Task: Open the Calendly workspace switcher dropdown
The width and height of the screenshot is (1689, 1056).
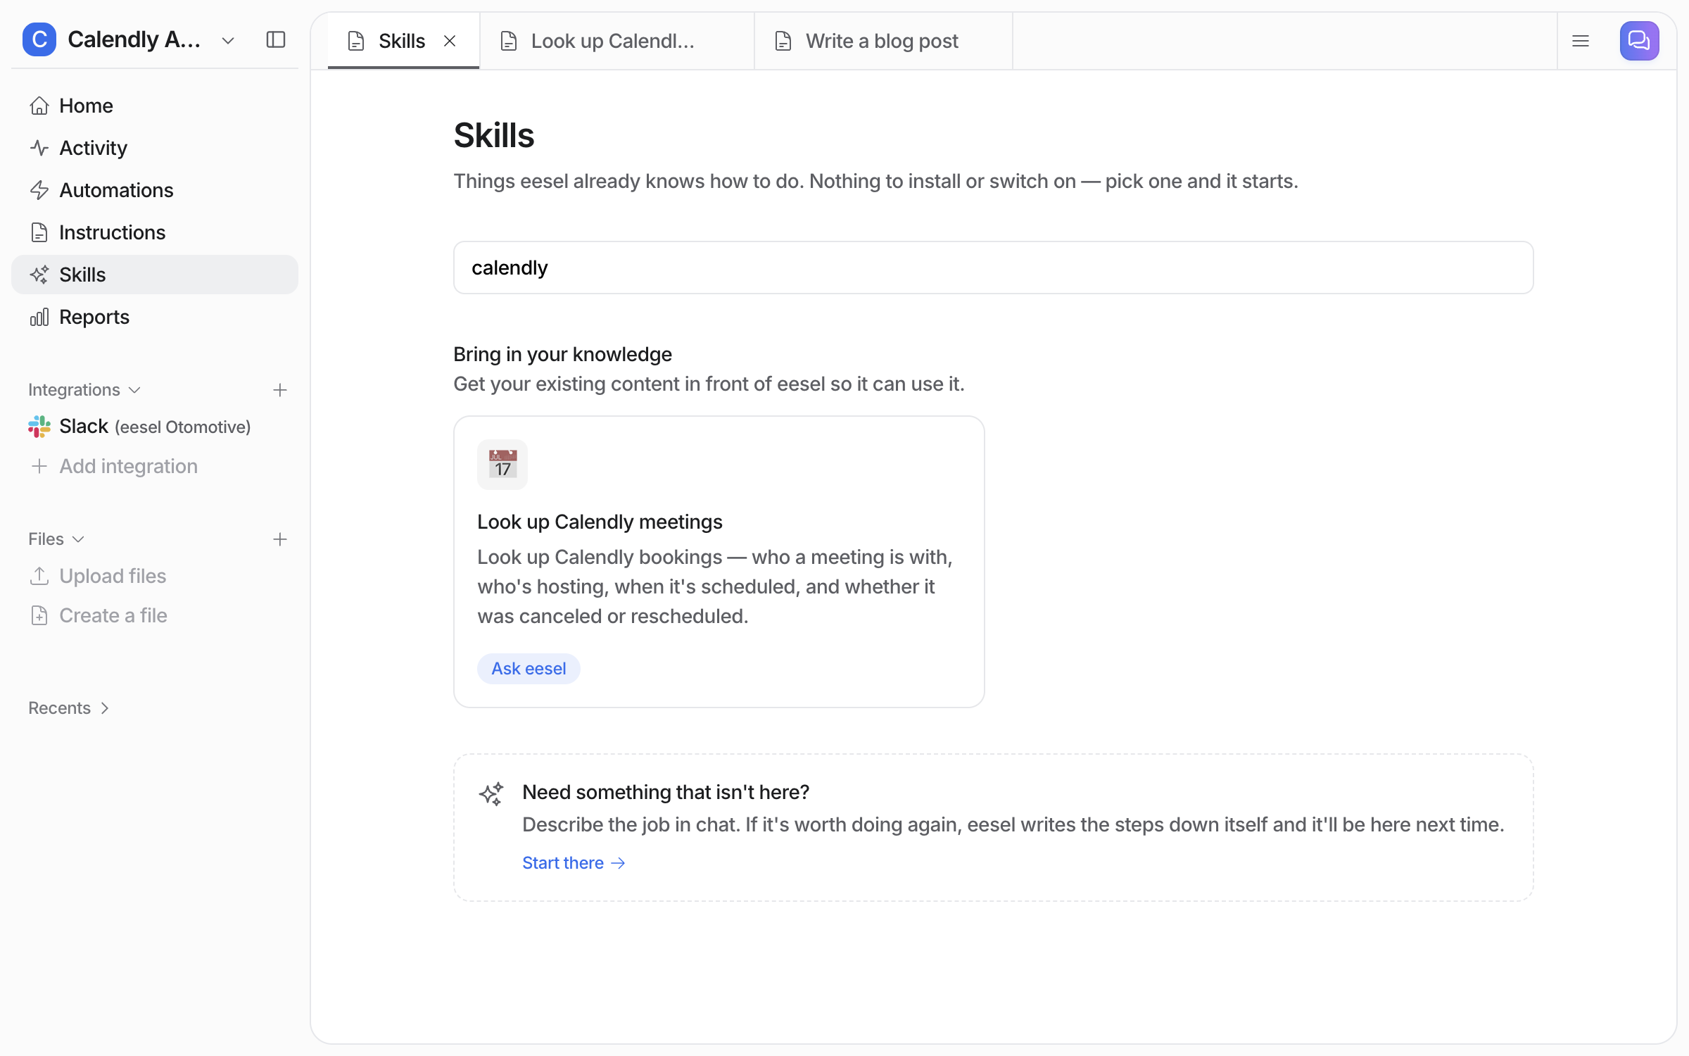Action: pos(227,41)
